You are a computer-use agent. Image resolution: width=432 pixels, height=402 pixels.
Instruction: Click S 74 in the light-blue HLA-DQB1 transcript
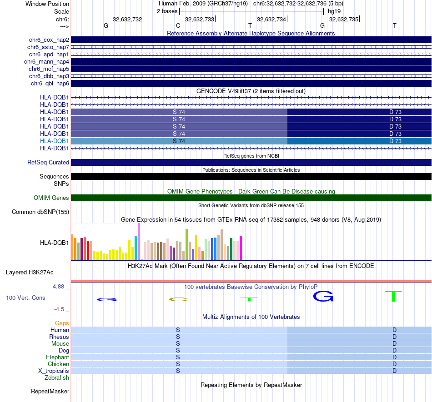click(179, 141)
